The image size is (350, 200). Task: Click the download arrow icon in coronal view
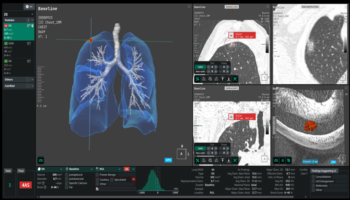coord(229,160)
